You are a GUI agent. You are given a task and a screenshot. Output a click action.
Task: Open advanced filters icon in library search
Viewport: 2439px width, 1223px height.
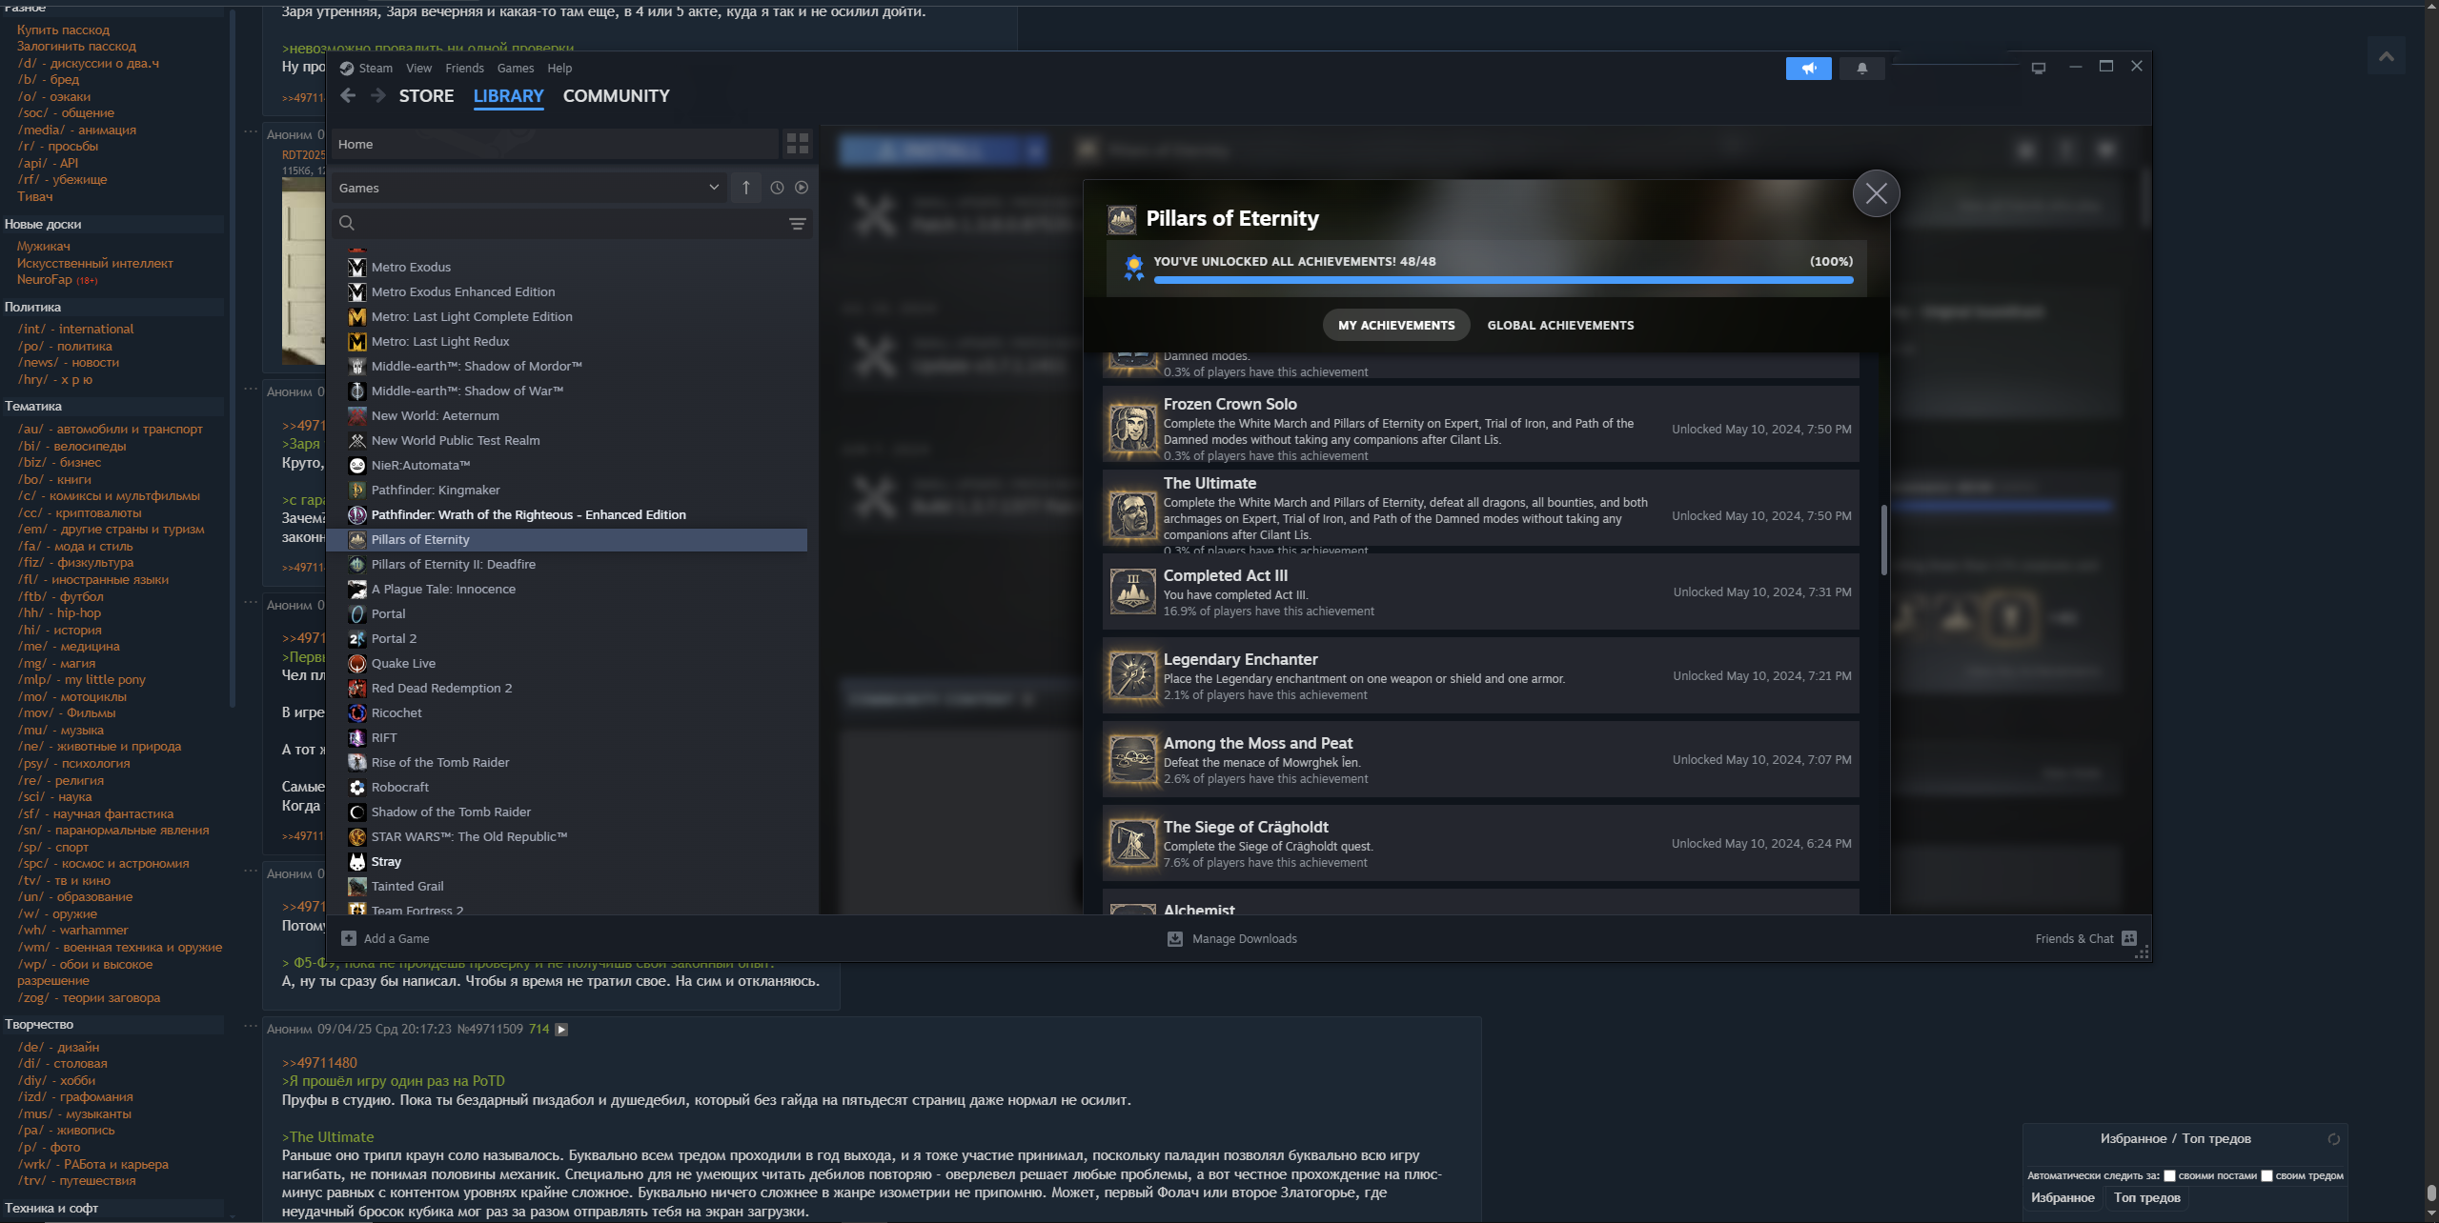point(797,224)
